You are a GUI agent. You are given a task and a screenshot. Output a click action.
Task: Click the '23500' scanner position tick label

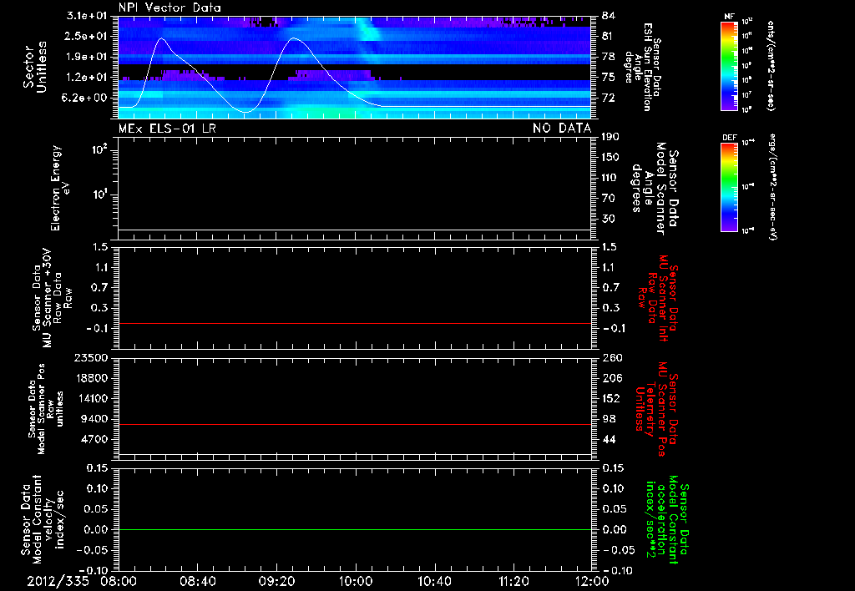[x=90, y=358]
